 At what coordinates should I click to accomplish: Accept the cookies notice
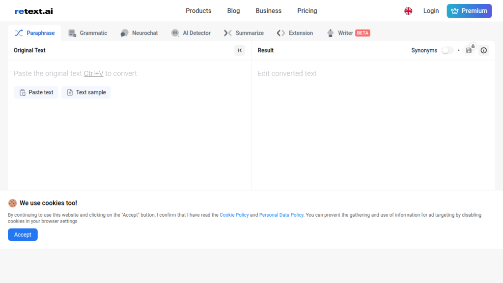[23, 235]
